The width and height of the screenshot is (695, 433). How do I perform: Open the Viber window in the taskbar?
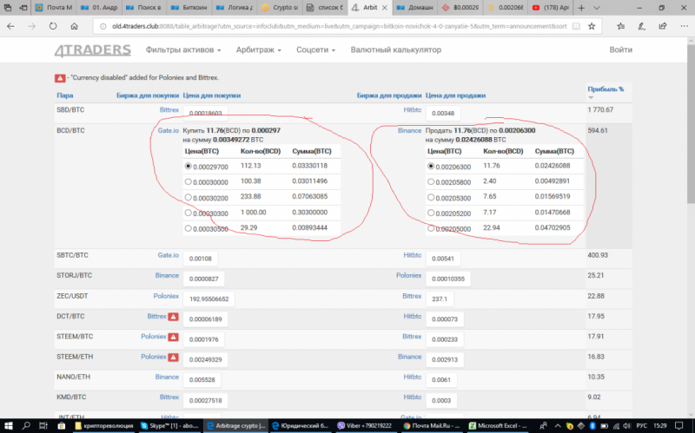click(367, 425)
